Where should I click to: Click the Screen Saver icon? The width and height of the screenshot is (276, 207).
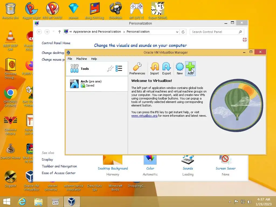pyautogui.click(x=226, y=160)
